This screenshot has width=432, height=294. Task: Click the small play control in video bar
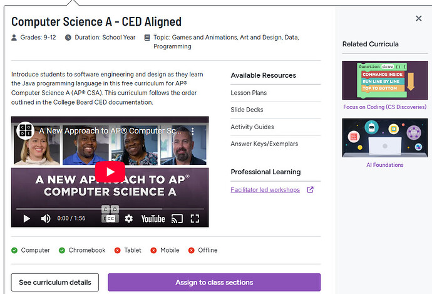pyautogui.click(x=26, y=219)
